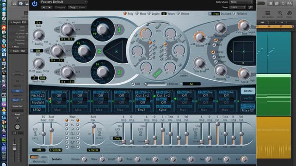Select the MIDI controls tab
Viewport: 296px width, 166px height.
tap(44, 157)
